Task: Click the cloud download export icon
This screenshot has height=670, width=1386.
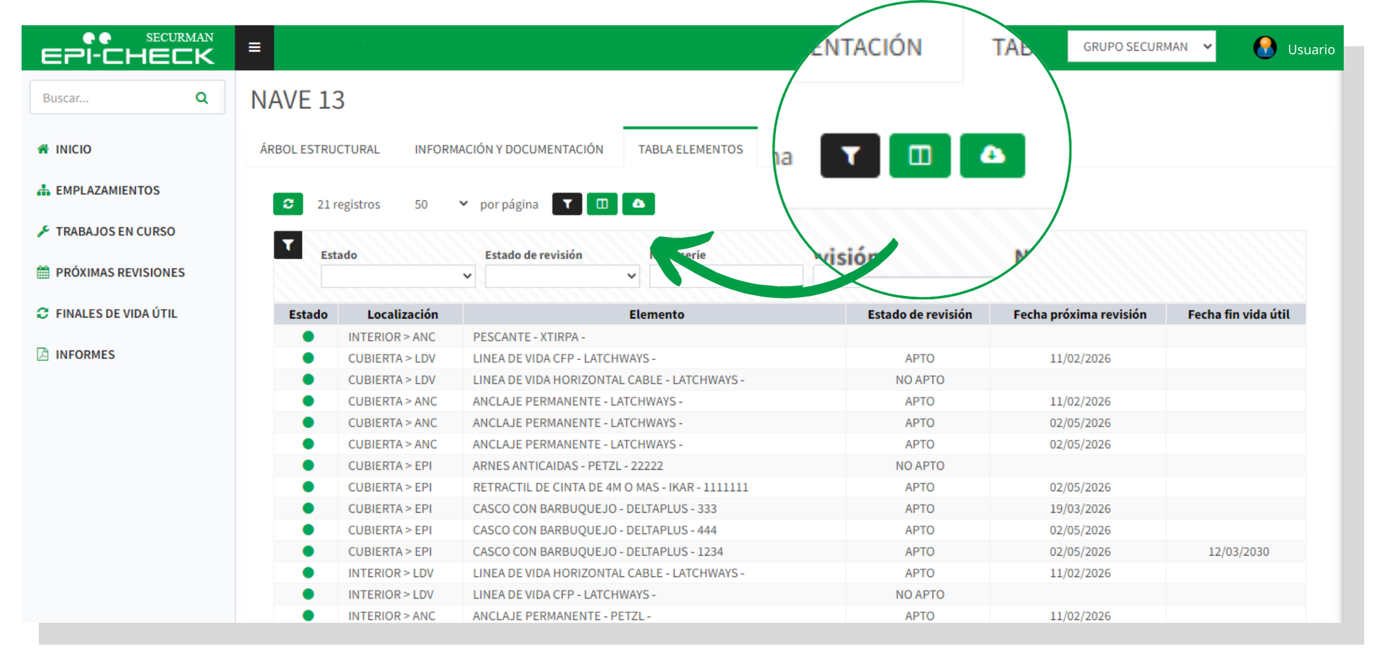Action: 638,204
